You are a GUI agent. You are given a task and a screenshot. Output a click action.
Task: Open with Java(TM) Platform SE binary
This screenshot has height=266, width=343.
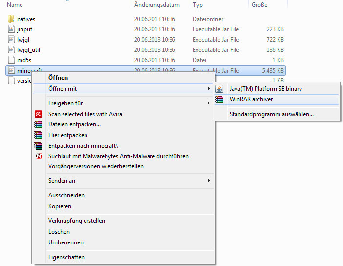266,89
